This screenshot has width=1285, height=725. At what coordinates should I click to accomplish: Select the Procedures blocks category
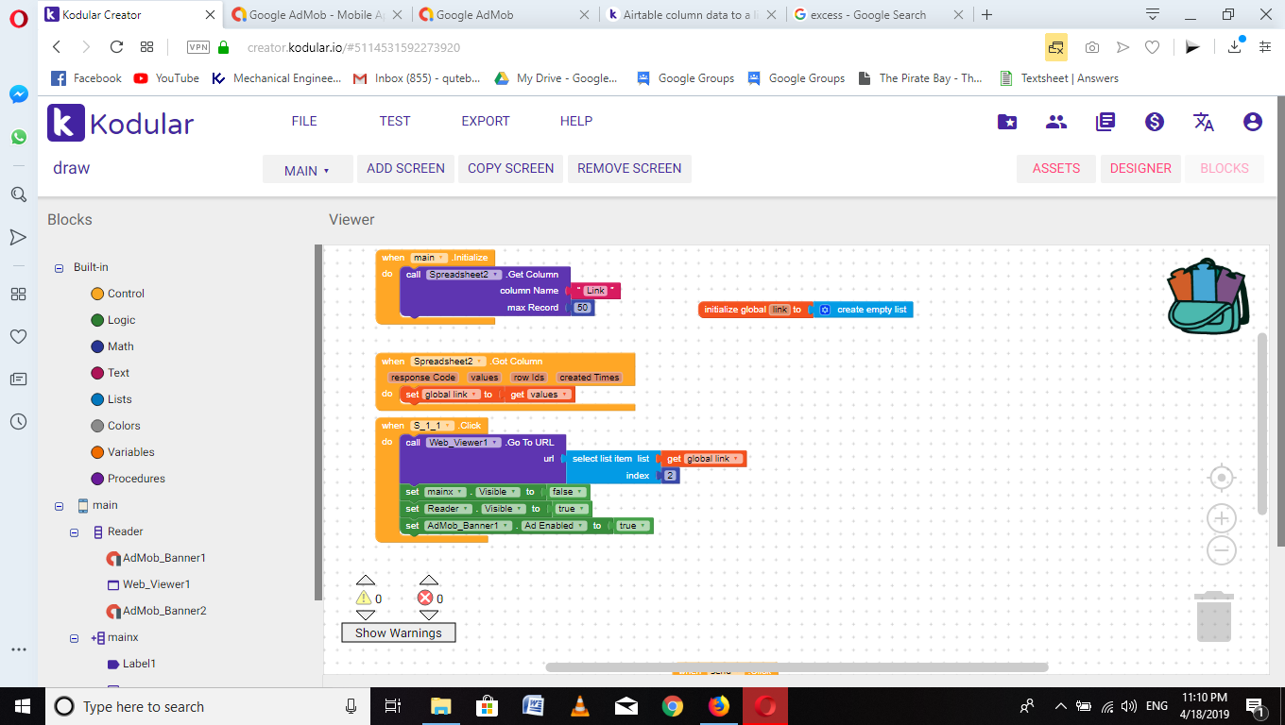pos(128,479)
